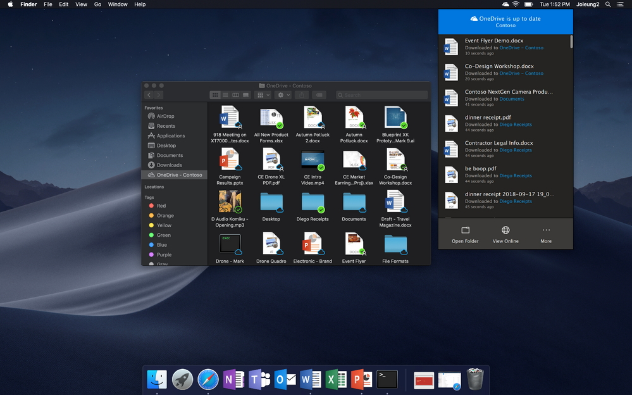
Task: Toggle gallery view in Finder
Action: pyautogui.click(x=245, y=94)
